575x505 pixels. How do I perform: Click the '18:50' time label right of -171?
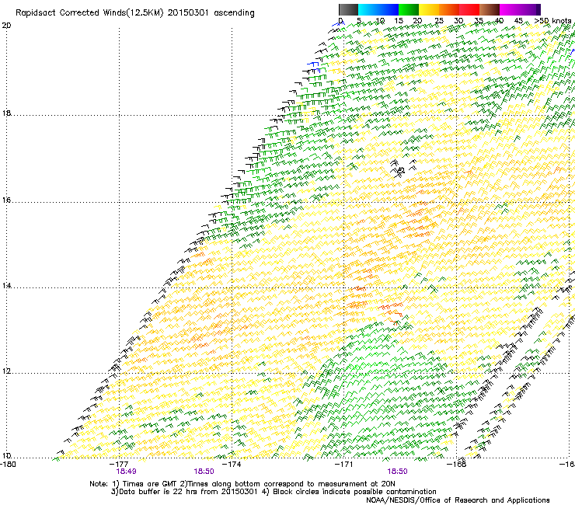tap(398, 472)
